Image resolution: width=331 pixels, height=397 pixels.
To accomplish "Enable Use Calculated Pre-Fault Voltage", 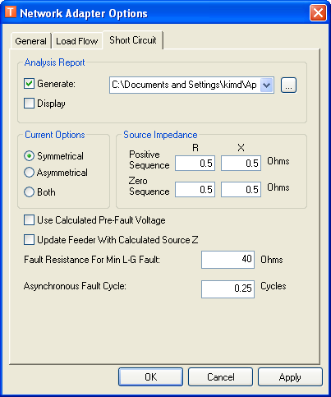I will click(x=29, y=220).
